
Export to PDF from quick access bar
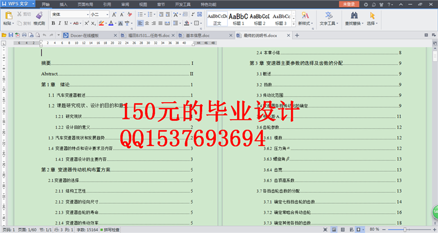[18, 35]
